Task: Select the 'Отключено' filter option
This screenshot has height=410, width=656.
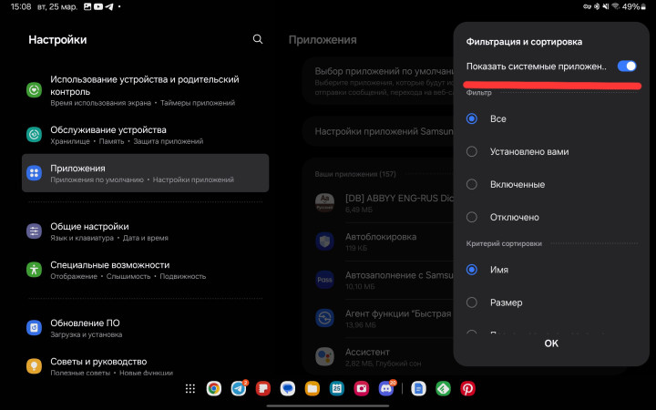Action: (472, 217)
